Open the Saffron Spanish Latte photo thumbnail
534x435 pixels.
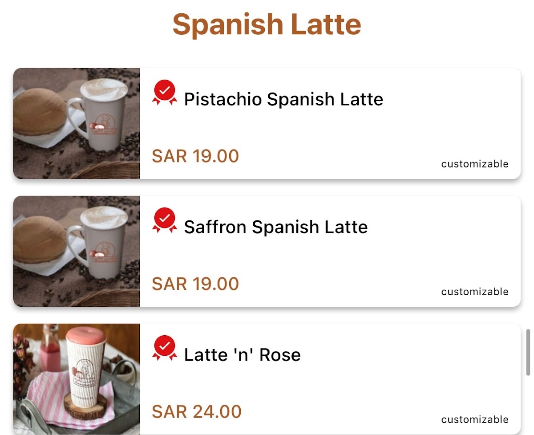pos(77,251)
